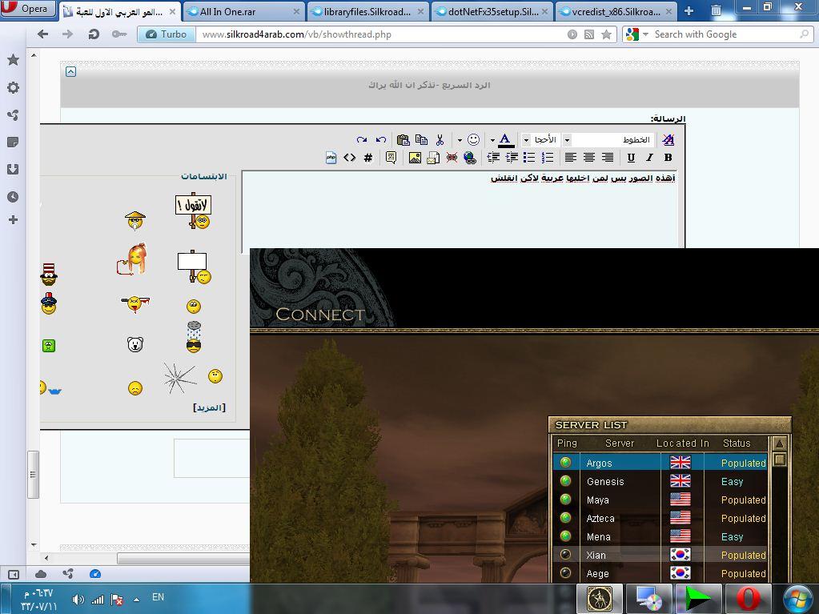This screenshot has width=819, height=614.
Task: Insert a numbered list in editor
Action: (x=548, y=157)
